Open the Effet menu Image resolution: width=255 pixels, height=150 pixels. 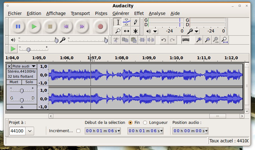[x=139, y=13]
